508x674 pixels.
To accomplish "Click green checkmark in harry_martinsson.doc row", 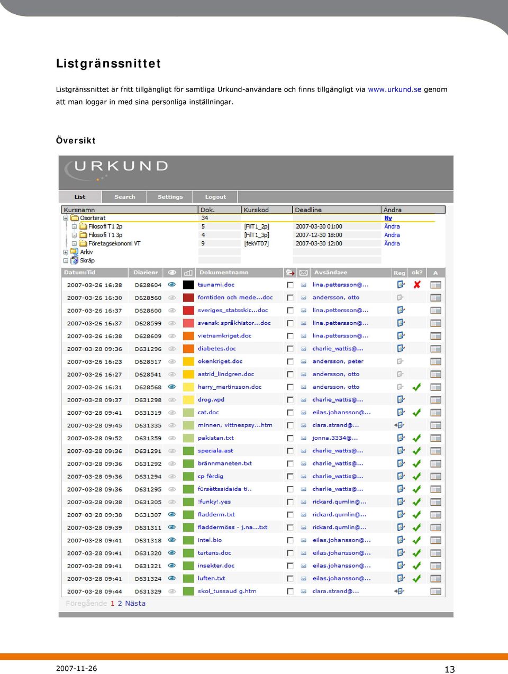I will pos(417,387).
